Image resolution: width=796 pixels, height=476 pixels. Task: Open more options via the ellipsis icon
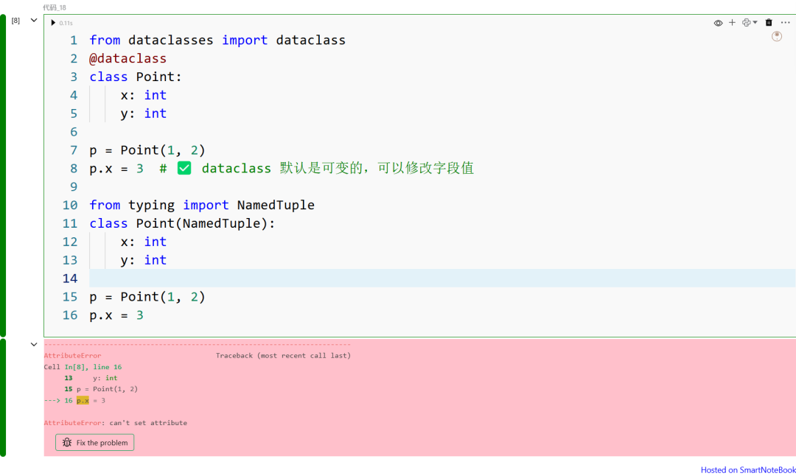(x=783, y=22)
